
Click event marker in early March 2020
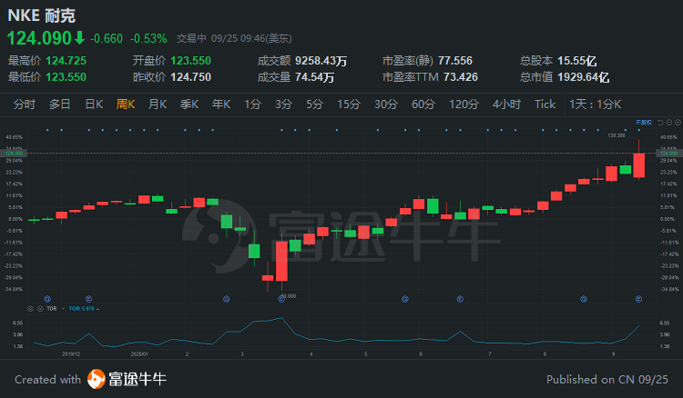pyautogui.click(x=226, y=299)
